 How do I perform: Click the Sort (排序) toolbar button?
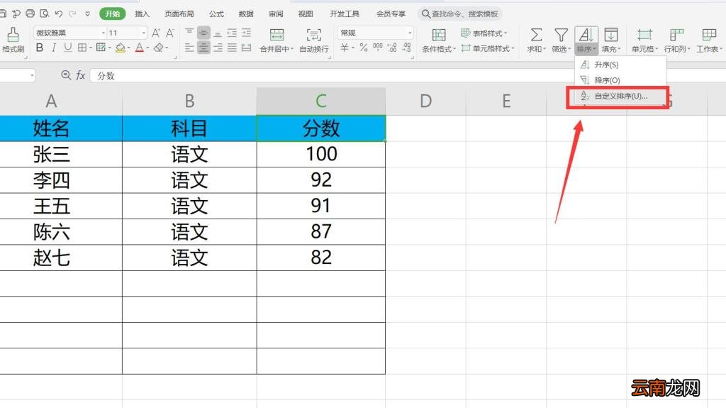(x=586, y=40)
